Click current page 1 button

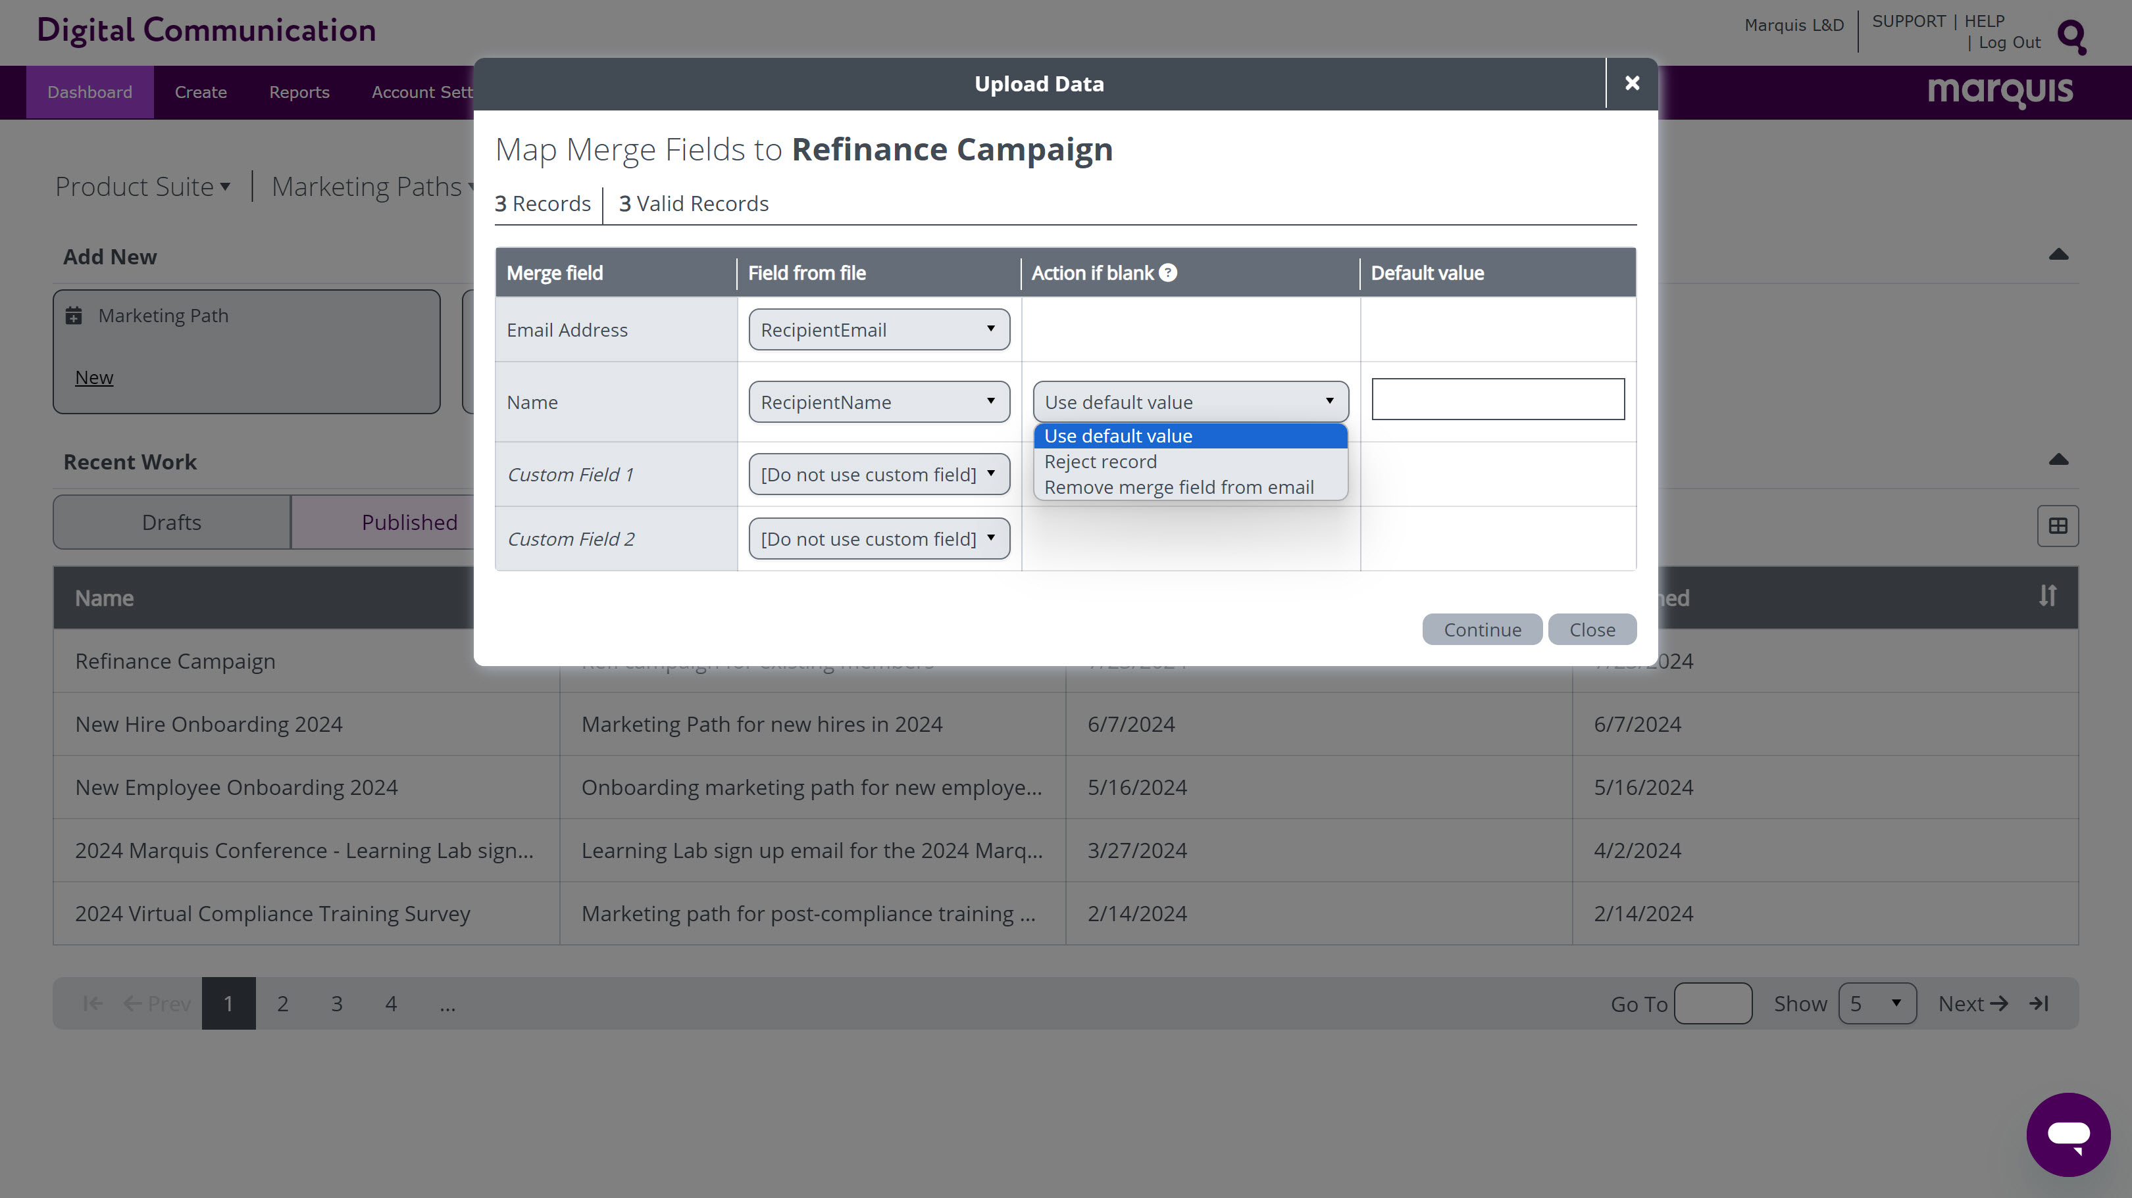coord(228,1004)
